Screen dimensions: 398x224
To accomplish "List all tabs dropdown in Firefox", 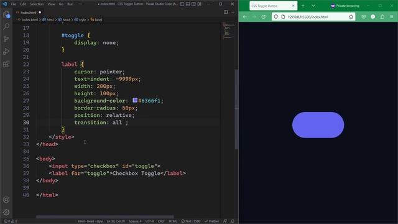I will coord(313,6).
